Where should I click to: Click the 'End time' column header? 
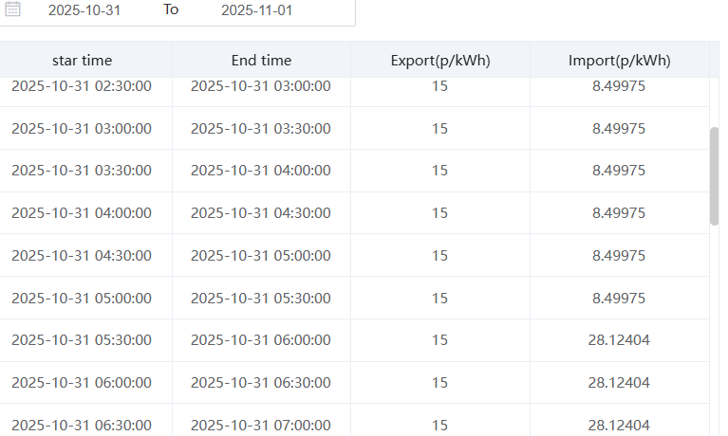261,61
